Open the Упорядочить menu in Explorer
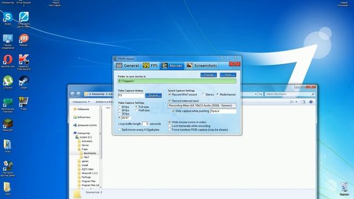Image resolution: width=354 pixels, height=199 pixels. (x=81, y=102)
